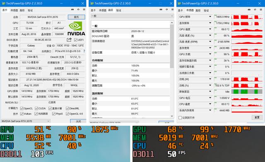Click the 风扇速度 (%) red history graph

(x=247, y=36)
